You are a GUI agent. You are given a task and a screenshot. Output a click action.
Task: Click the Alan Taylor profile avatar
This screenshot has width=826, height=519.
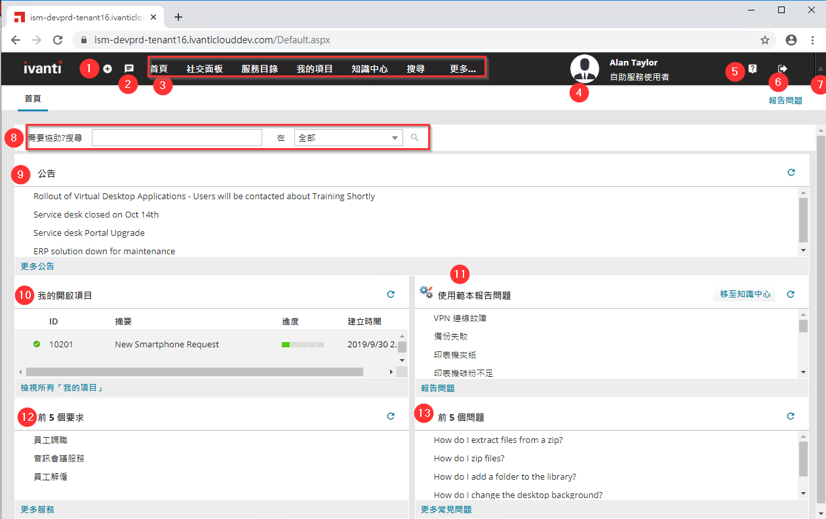pos(584,69)
